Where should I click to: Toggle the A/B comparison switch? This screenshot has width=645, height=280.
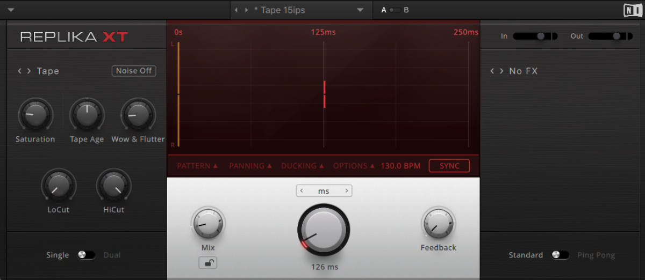(x=395, y=10)
